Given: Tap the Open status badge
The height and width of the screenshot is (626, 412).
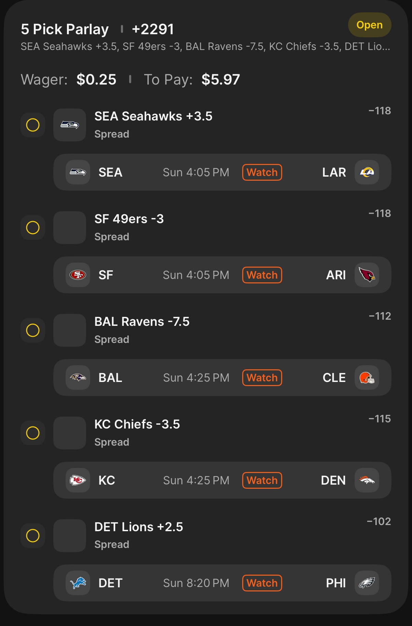Looking at the screenshot, I should pyautogui.click(x=369, y=25).
